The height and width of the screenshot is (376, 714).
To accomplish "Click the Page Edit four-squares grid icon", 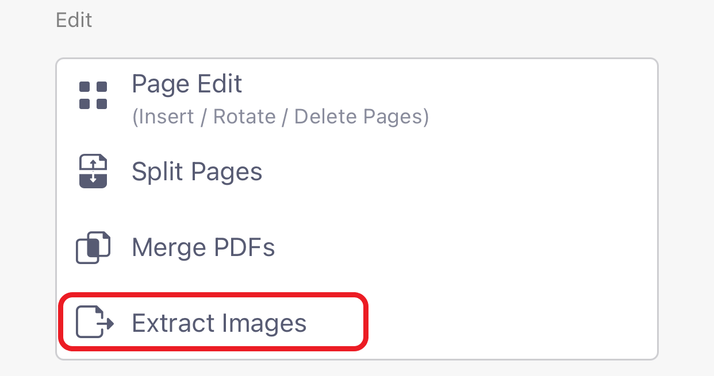I will [93, 95].
